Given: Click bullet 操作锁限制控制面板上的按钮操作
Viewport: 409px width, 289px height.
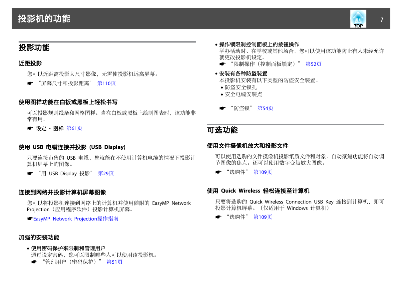Looking at the screenshot, I should [x=259, y=44].
